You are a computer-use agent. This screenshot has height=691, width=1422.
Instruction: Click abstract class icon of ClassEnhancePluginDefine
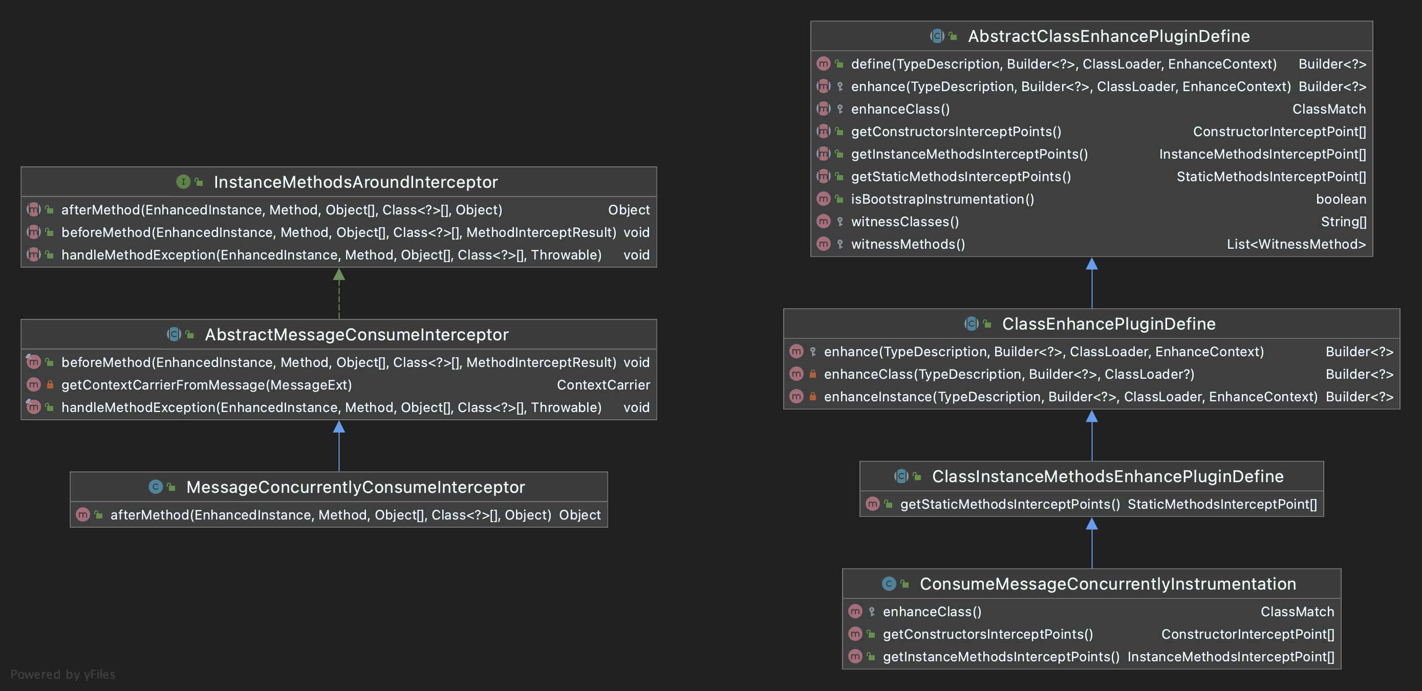tap(971, 323)
